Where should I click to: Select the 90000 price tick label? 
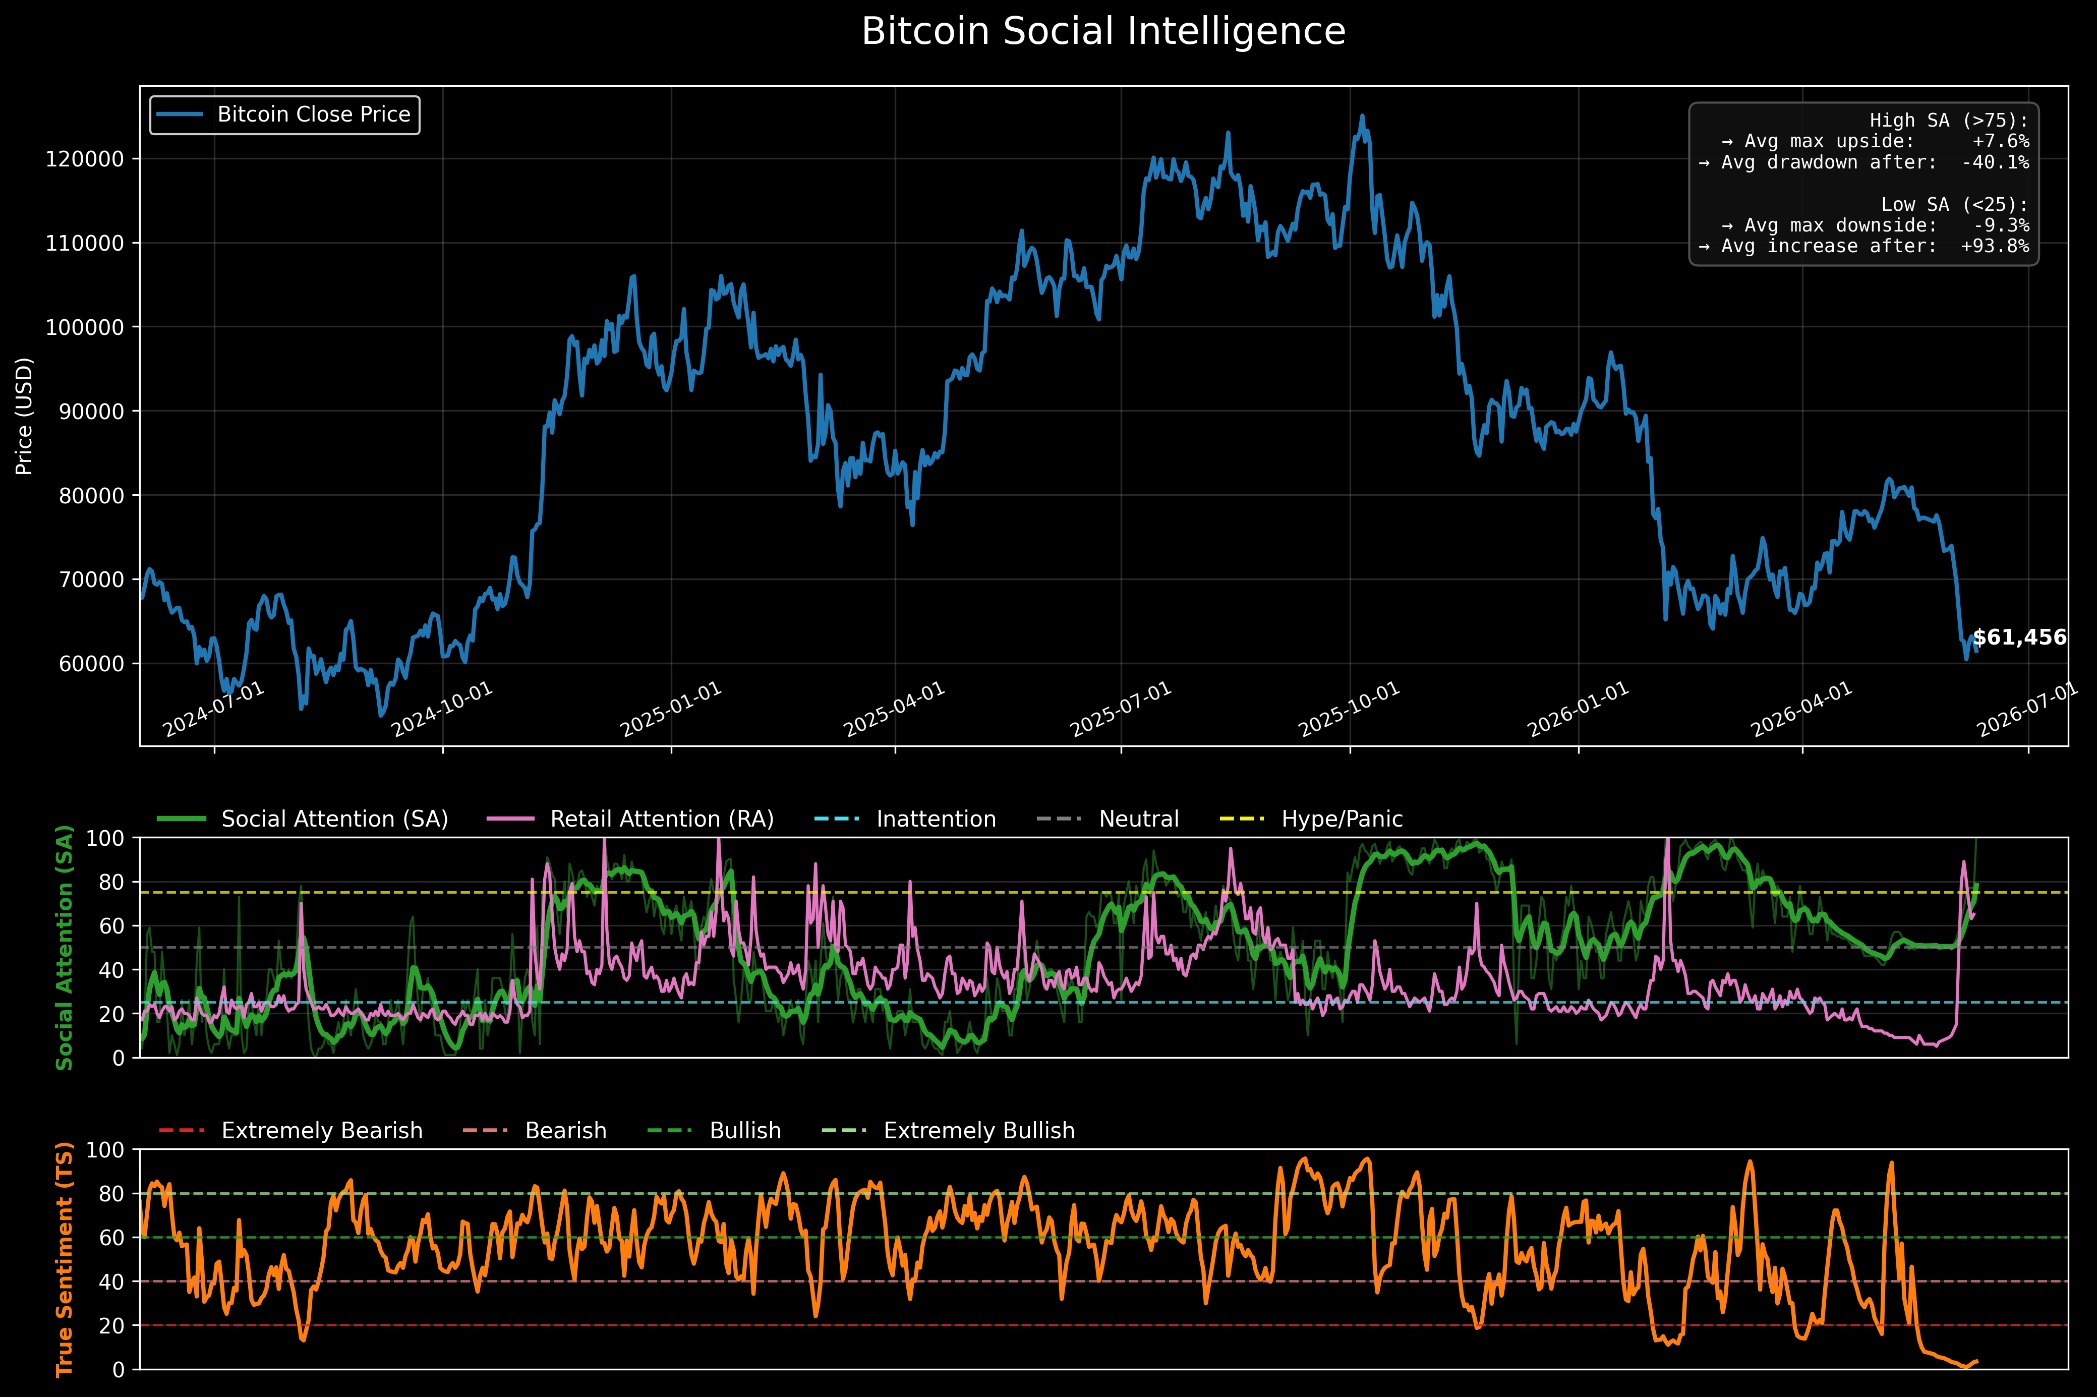coord(91,412)
